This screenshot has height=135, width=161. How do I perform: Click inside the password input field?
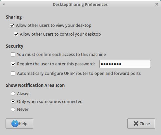pos(125,64)
